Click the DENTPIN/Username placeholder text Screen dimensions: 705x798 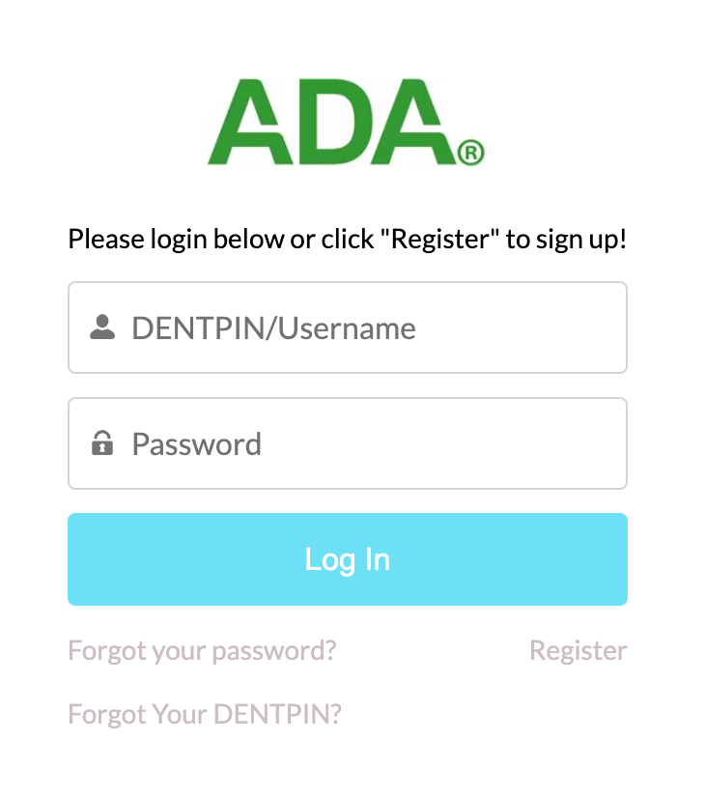pos(273,328)
